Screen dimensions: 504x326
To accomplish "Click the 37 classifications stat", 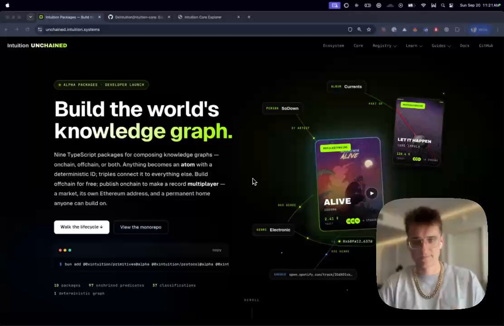I will click(x=174, y=285).
